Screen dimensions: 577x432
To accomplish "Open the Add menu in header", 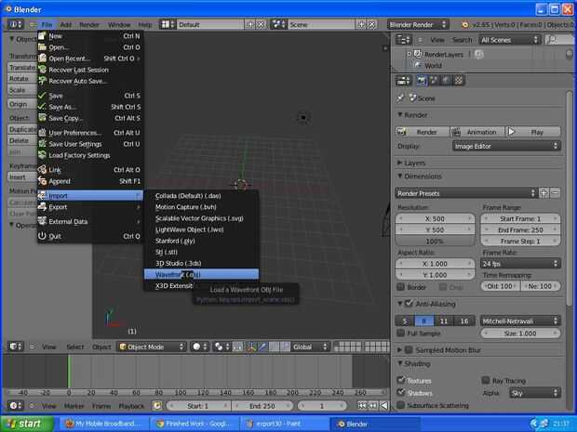I will click(x=66, y=24).
